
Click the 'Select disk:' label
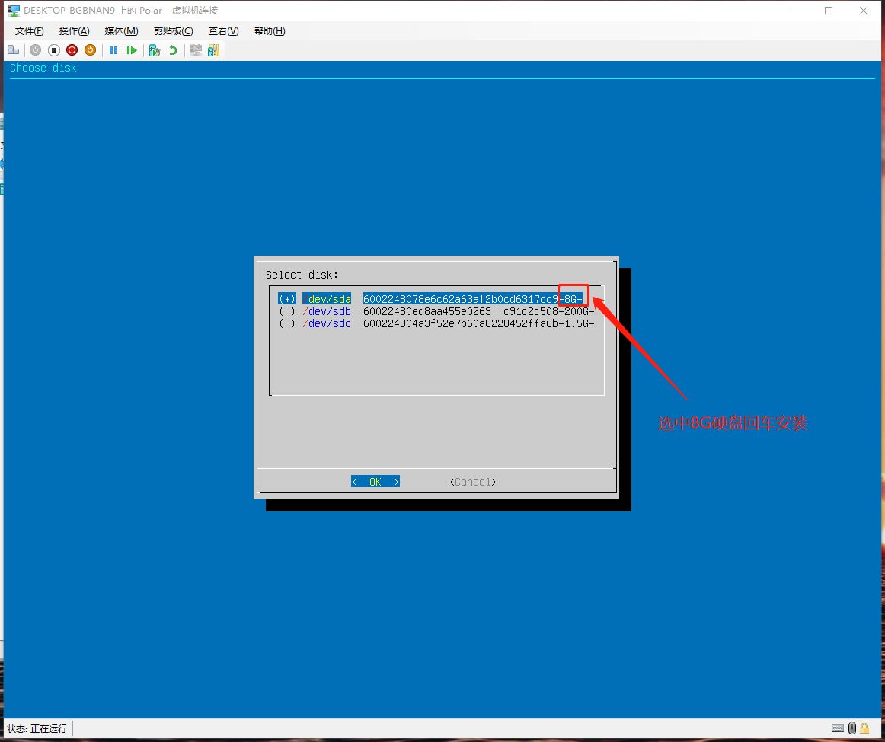tap(302, 275)
